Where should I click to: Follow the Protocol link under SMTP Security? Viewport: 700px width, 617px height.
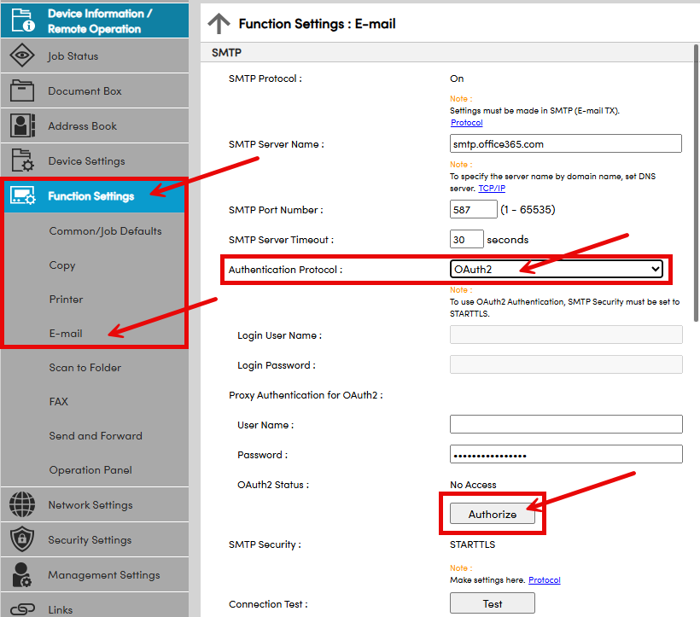(544, 580)
